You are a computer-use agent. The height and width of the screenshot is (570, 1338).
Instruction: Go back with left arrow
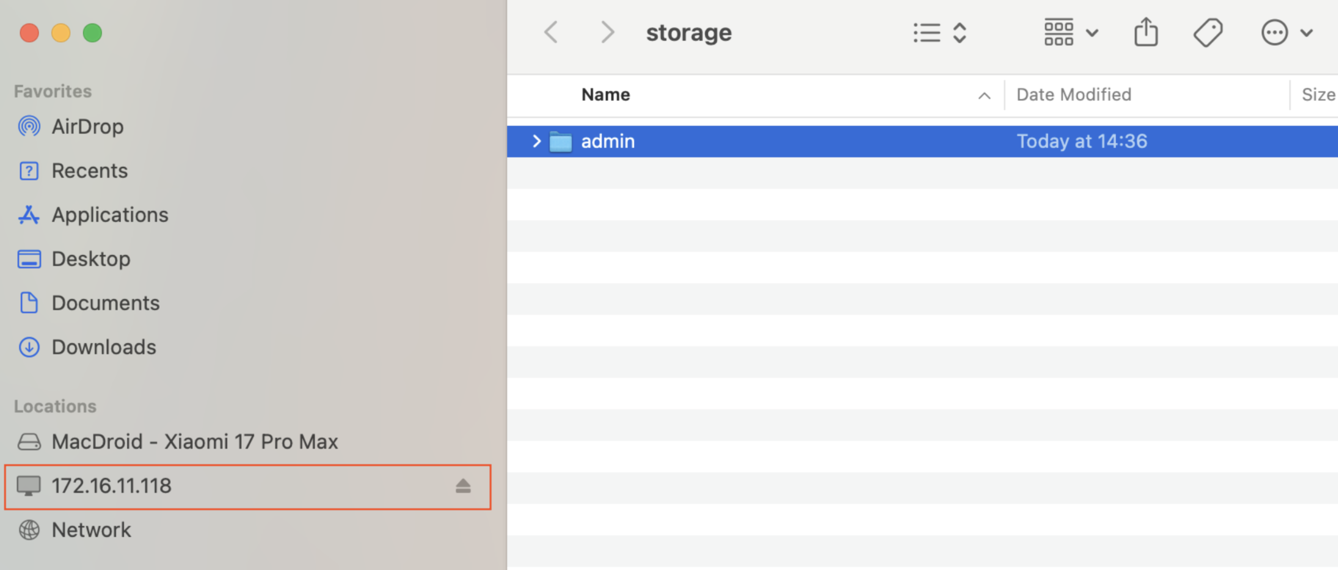point(551,33)
